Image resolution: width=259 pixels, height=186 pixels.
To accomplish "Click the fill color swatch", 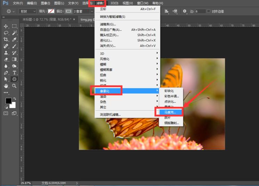I will coord(51,11).
